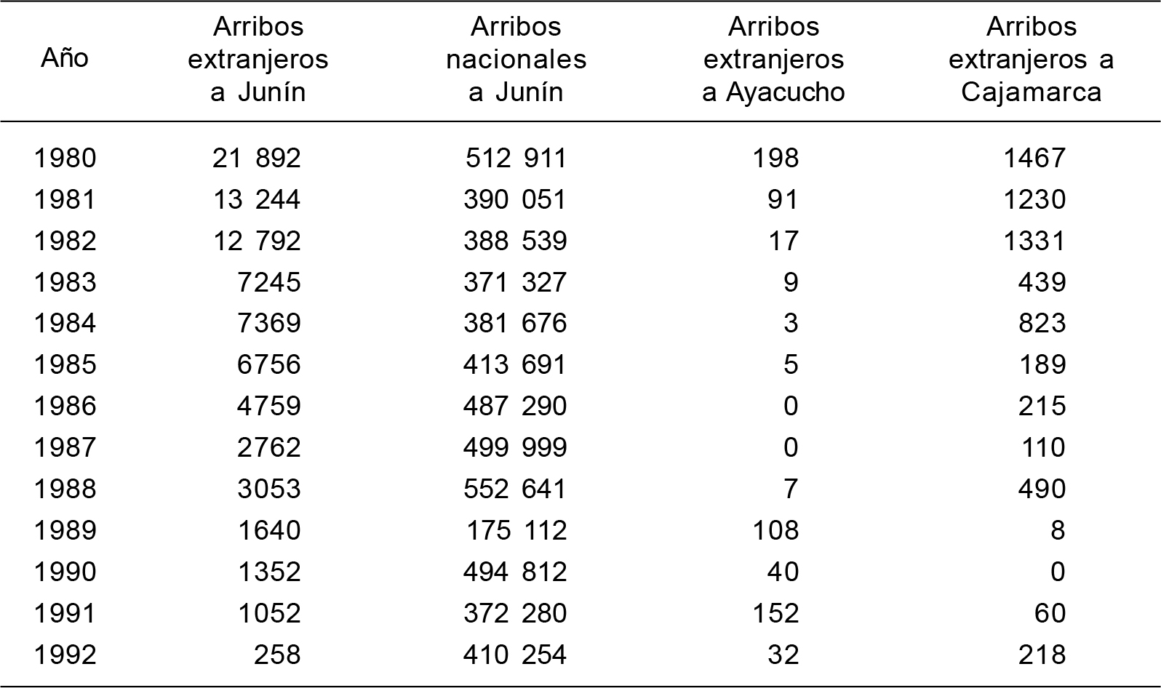The height and width of the screenshot is (688, 1161).
Task: Select the Cajamarca value 1467
Action: [x=1034, y=158]
